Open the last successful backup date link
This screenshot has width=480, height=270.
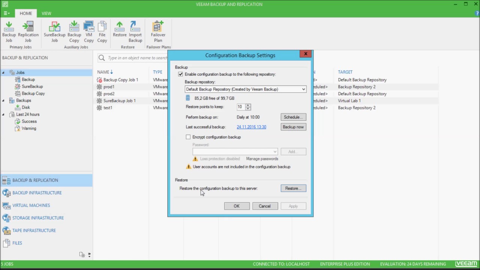coord(251,127)
